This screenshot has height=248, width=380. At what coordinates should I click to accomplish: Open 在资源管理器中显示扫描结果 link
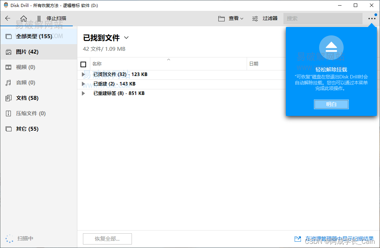tap(339, 239)
